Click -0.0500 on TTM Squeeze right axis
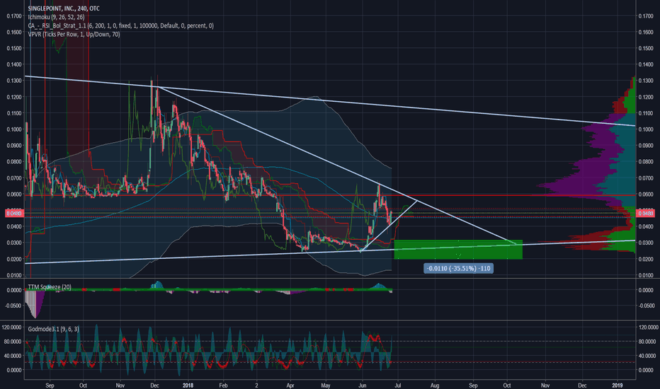The image size is (660, 389). pos(646,306)
